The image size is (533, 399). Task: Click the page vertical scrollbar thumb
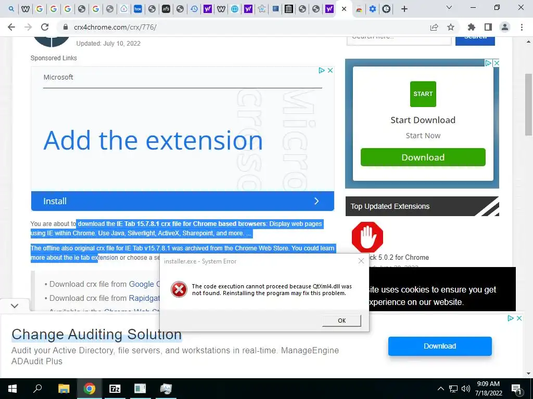528,104
